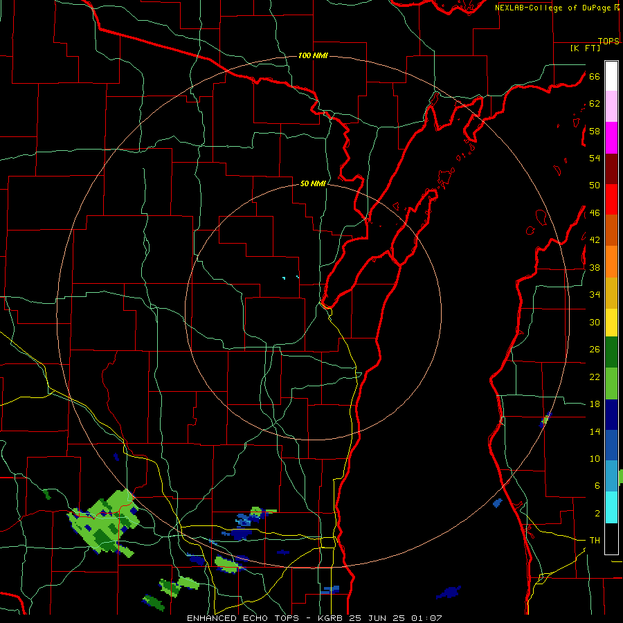The width and height of the screenshot is (623, 623).
Task: Click the medium blue swatch between 14 and 10
Action: (x=611, y=445)
